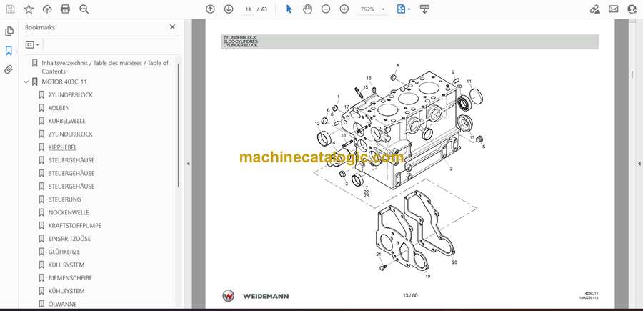Add bookmark star icon in toolbar
Image resolution: width=643 pixels, height=311 pixels.
click(29, 9)
